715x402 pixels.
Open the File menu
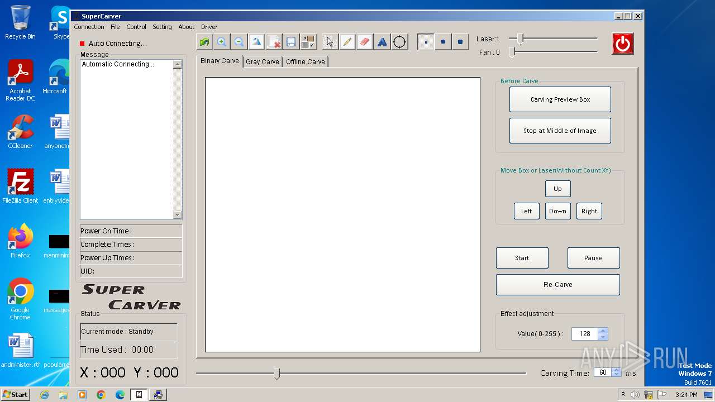115,27
